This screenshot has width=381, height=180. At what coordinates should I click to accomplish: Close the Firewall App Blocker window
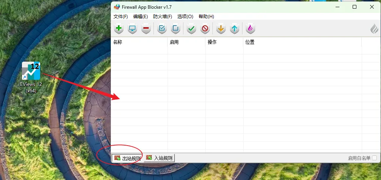[372, 7]
